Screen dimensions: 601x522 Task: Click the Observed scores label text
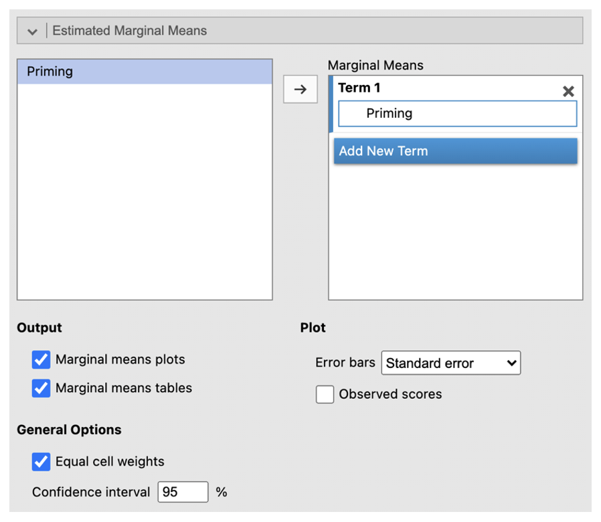[x=390, y=394]
